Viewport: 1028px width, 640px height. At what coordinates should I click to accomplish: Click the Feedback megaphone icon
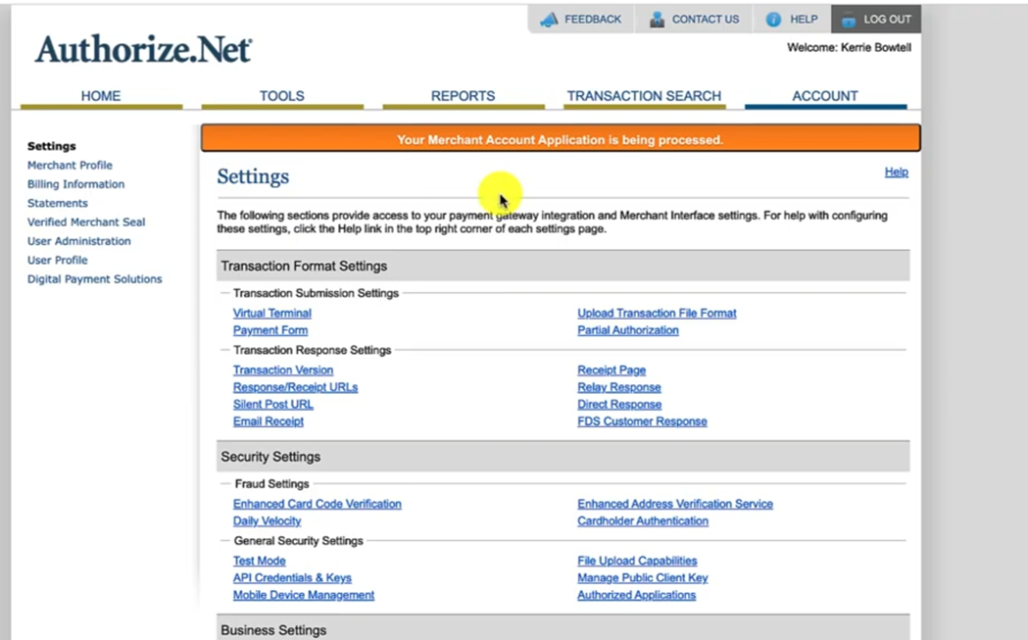[x=549, y=19]
